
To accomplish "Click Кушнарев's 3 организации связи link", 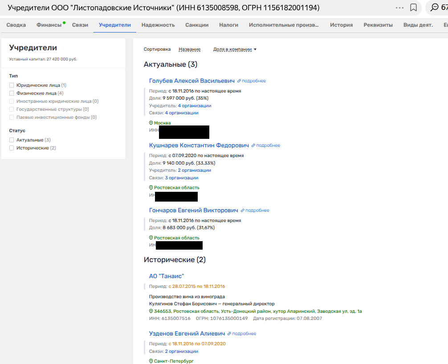I will 182,178.
